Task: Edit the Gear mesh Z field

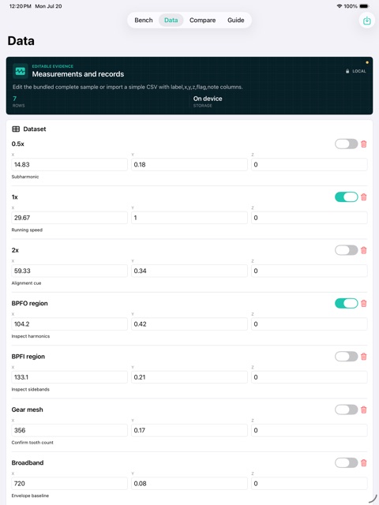Action: pos(310,430)
